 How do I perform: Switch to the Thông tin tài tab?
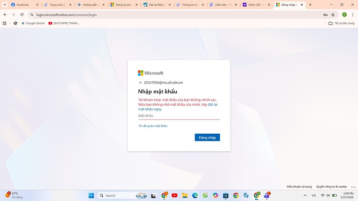tap(190, 5)
